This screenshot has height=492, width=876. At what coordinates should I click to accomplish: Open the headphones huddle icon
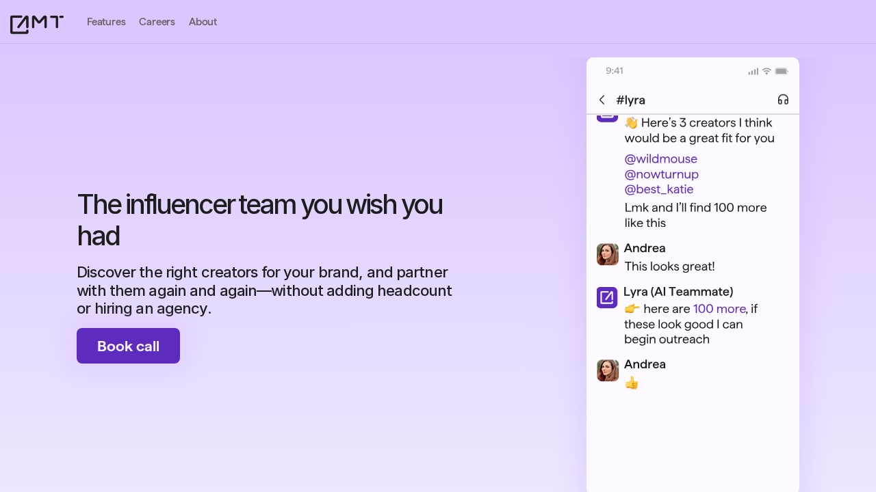click(x=783, y=100)
